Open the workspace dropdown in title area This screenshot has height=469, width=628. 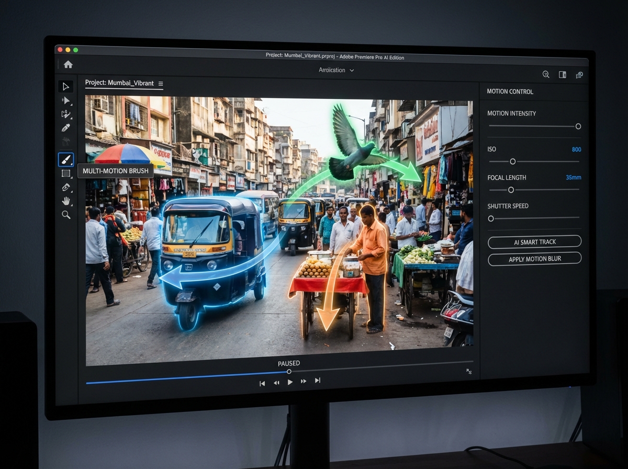click(x=337, y=70)
